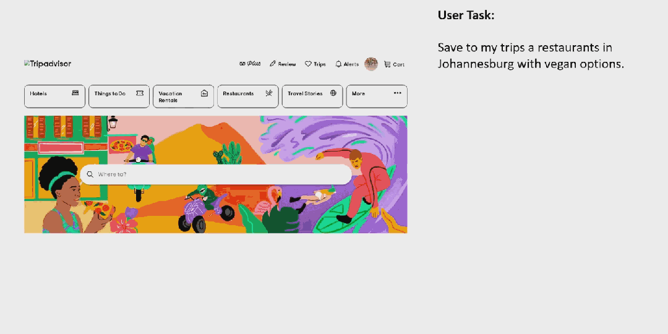Click the ticket icon in Things to Do

click(140, 93)
